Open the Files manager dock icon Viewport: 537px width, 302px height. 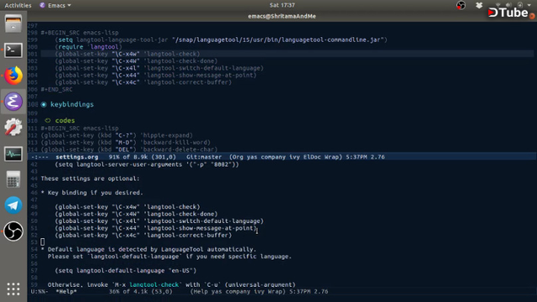pyautogui.click(x=13, y=24)
